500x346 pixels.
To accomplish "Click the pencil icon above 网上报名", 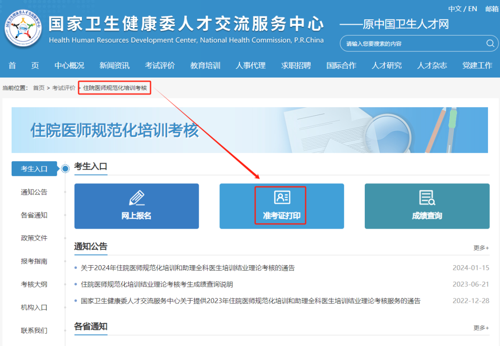I will click(x=137, y=198).
